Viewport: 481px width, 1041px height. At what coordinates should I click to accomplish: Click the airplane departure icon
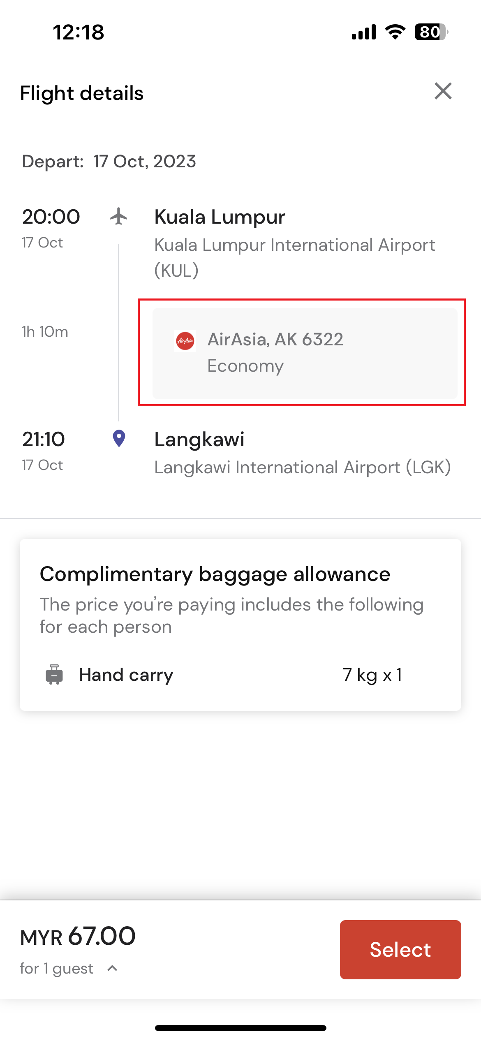pos(119,216)
